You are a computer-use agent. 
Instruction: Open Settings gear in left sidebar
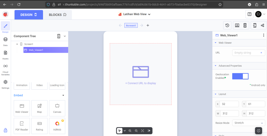(5, 84)
